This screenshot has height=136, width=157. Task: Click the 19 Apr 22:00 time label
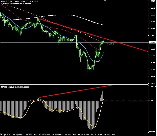pyautogui.click(x=31, y=135)
